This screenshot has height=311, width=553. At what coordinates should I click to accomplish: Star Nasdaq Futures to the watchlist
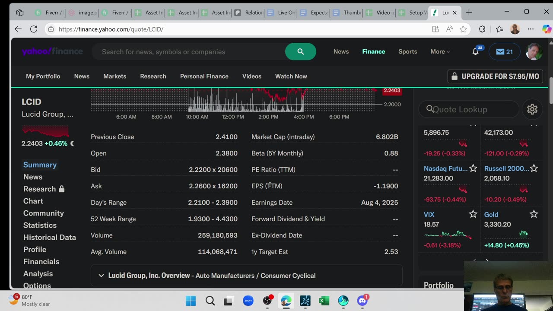[x=473, y=168]
